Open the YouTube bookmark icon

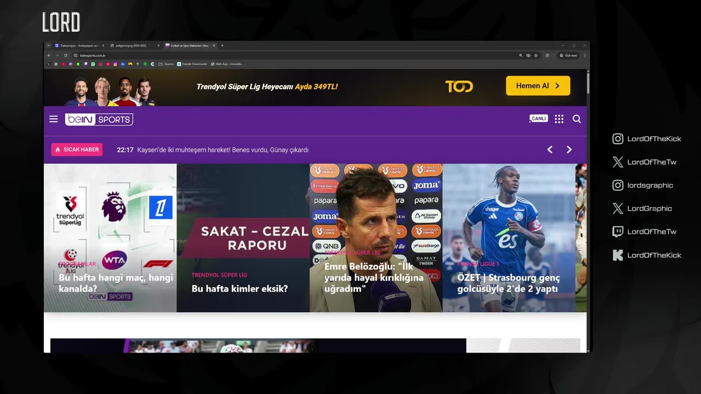(x=64, y=64)
